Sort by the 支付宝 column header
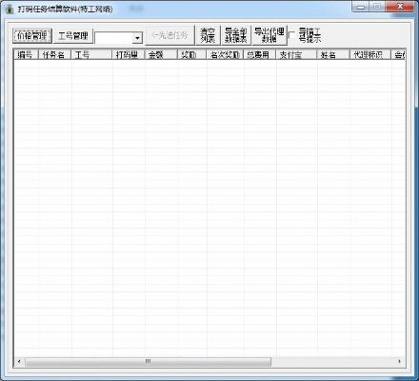The width and height of the screenshot is (419, 381). pos(296,54)
